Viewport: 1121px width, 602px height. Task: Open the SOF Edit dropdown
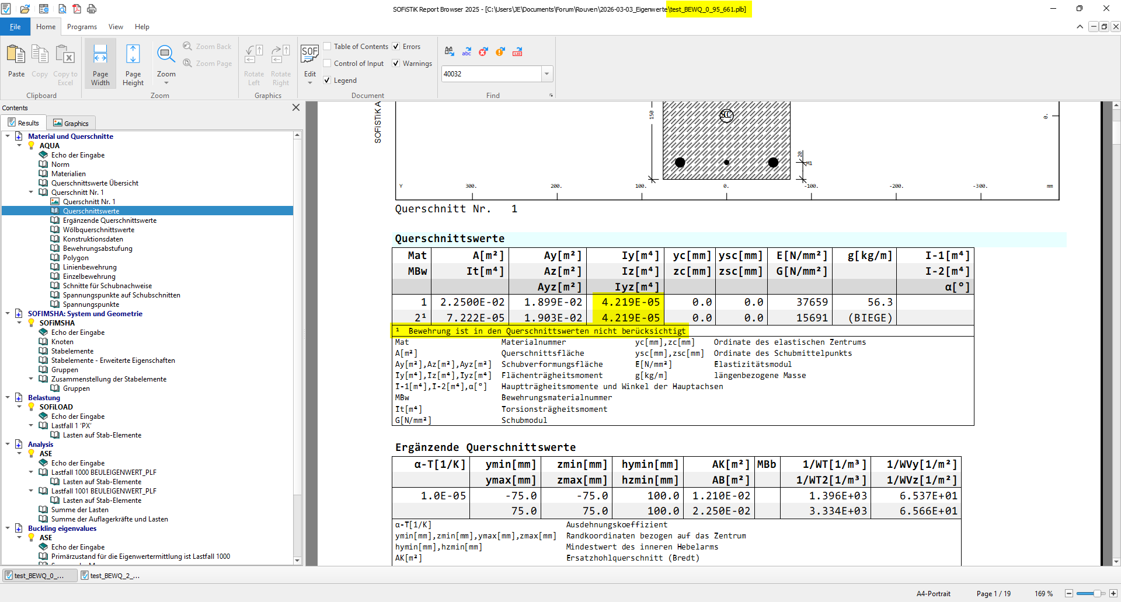click(309, 83)
